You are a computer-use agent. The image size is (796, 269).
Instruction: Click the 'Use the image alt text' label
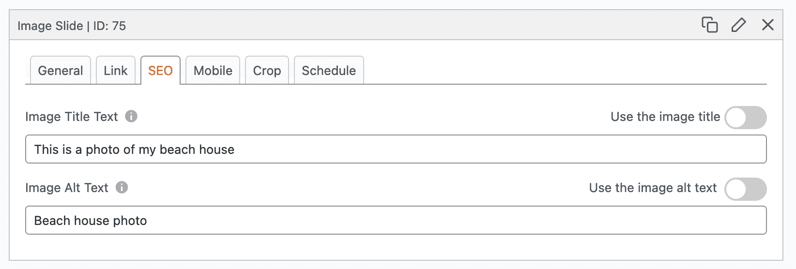(653, 188)
